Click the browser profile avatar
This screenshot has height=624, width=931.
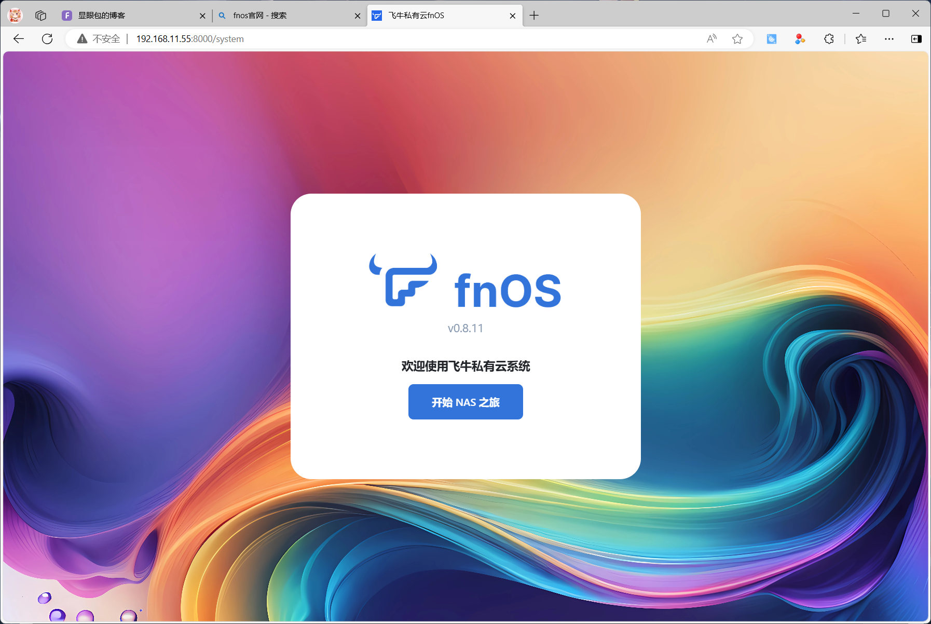tap(15, 16)
